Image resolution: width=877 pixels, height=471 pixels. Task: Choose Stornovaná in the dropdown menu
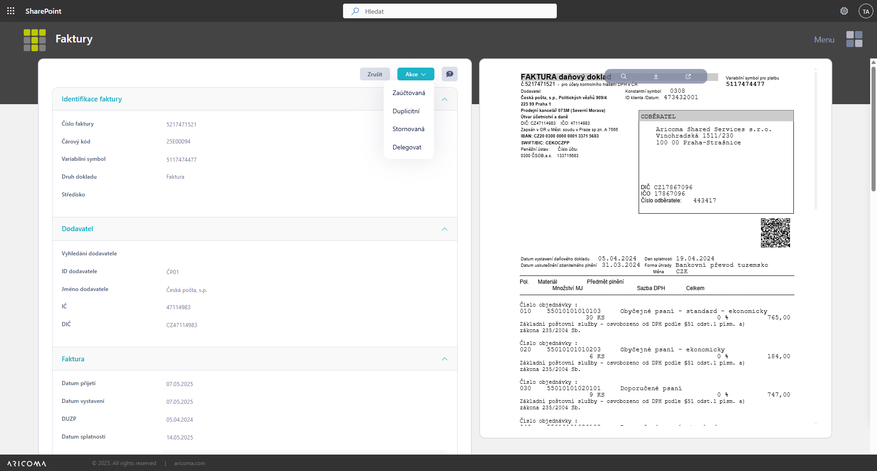[408, 129]
